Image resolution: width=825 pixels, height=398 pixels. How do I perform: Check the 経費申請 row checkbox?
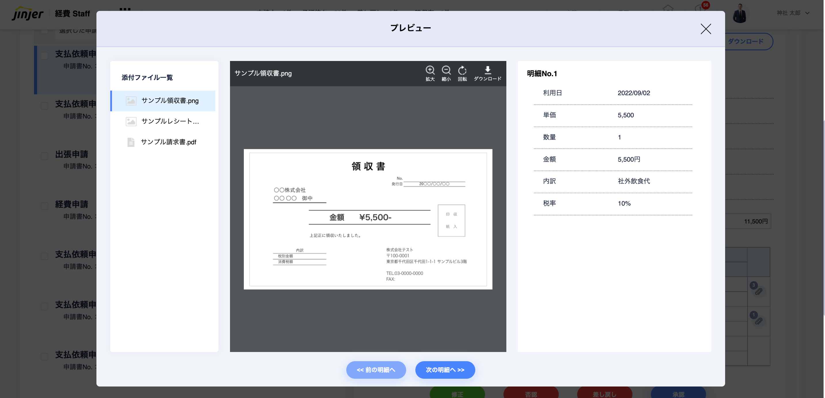pyautogui.click(x=45, y=206)
